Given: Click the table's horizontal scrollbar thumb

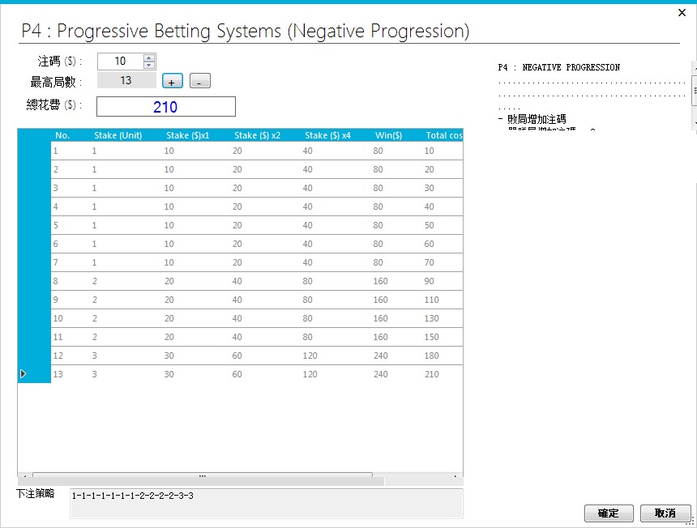Looking at the screenshot, I should tap(202, 477).
